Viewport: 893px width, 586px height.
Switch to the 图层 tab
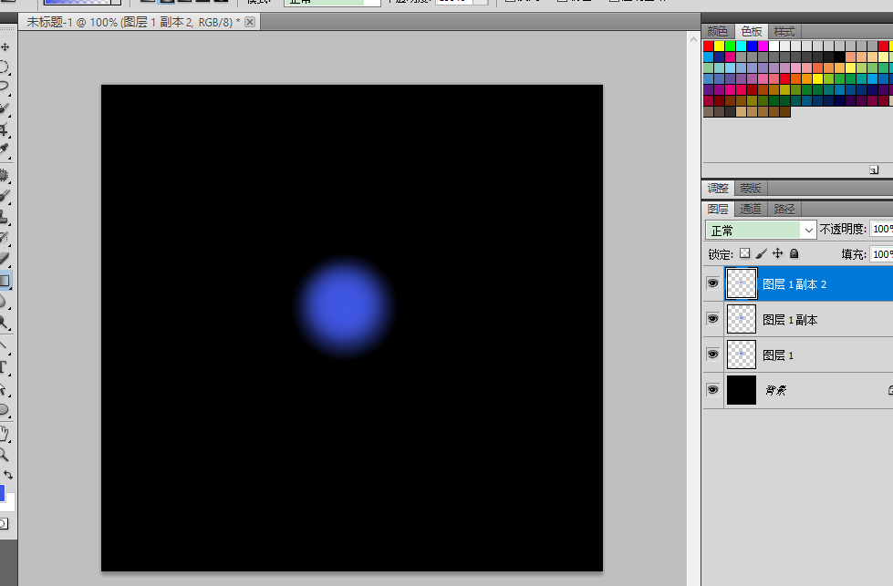point(718,209)
